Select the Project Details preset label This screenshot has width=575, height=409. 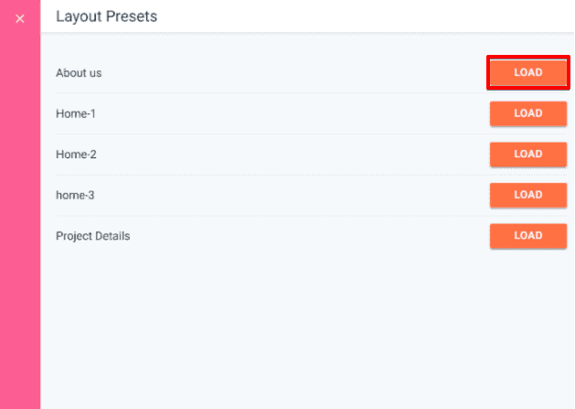coord(92,236)
